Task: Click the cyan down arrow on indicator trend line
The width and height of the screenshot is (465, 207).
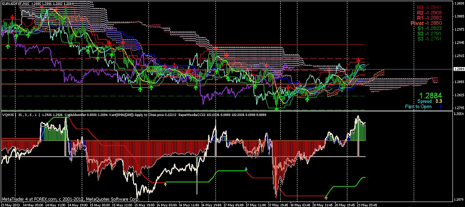Action: click(246, 169)
